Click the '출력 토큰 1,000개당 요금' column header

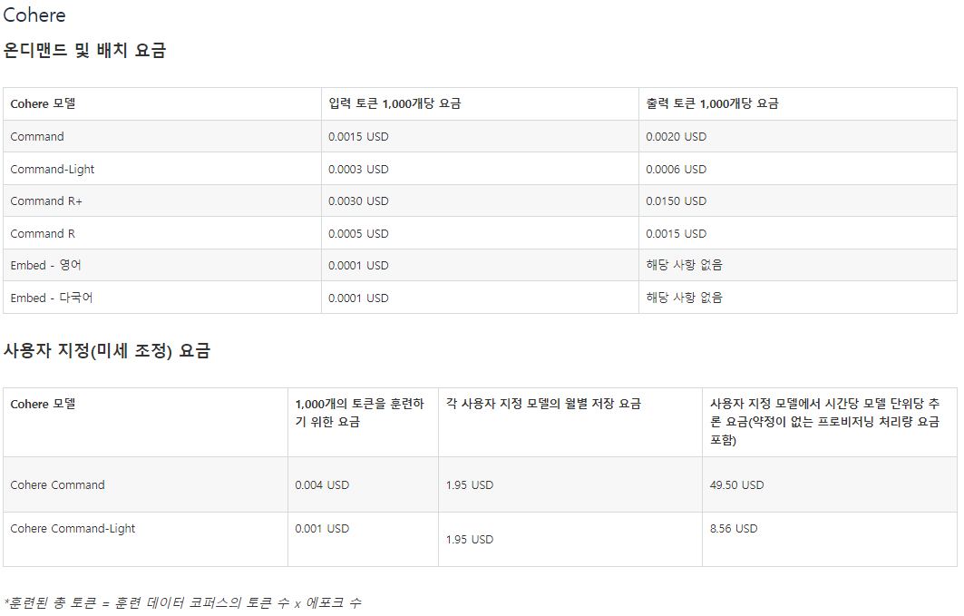[x=713, y=104]
